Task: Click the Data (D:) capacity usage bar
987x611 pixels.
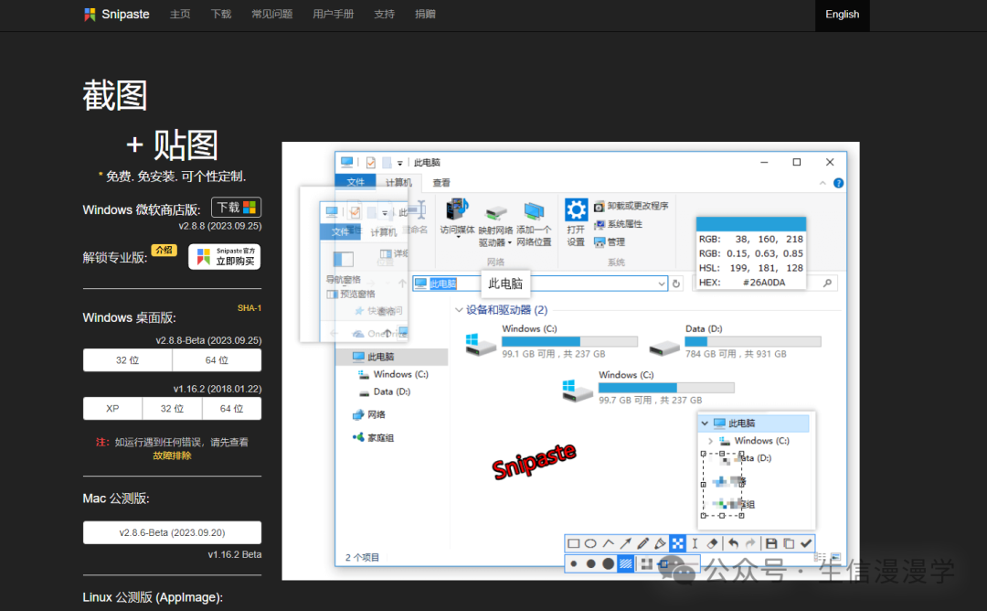Action: point(753,341)
